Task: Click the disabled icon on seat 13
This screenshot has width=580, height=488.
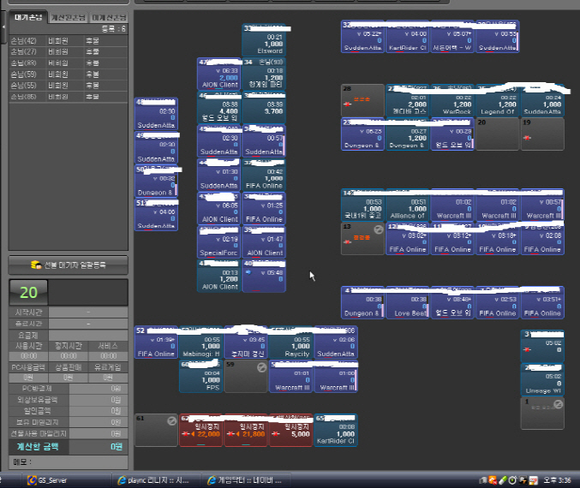Action: click(378, 229)
